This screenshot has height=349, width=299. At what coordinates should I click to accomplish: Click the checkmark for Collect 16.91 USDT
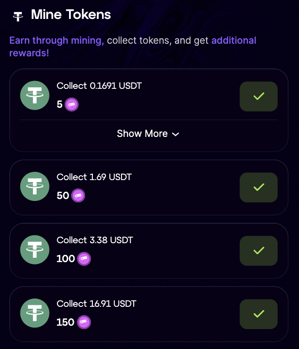[x=259, y=314]
